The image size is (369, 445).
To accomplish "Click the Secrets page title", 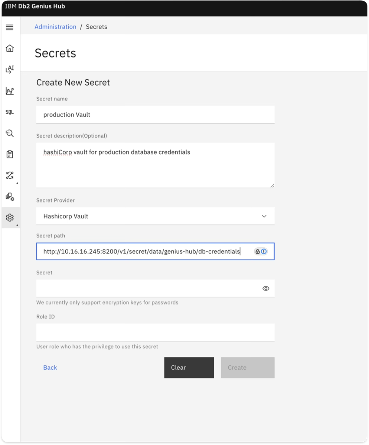I will 55,53.
